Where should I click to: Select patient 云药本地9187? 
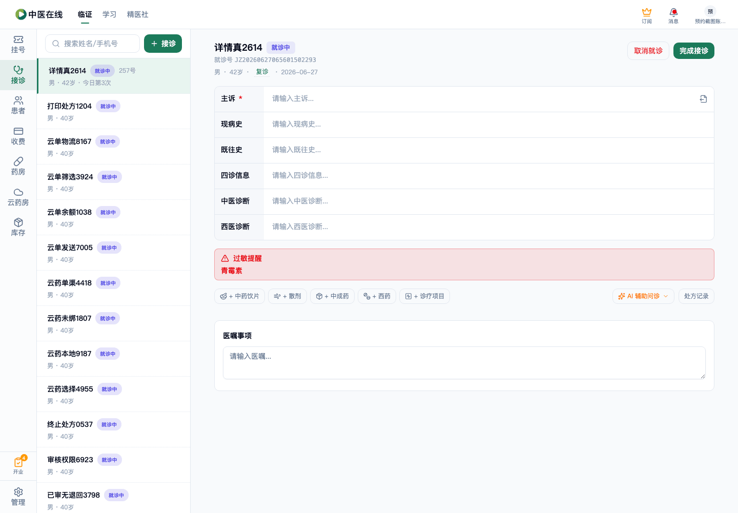coord(114,359)
